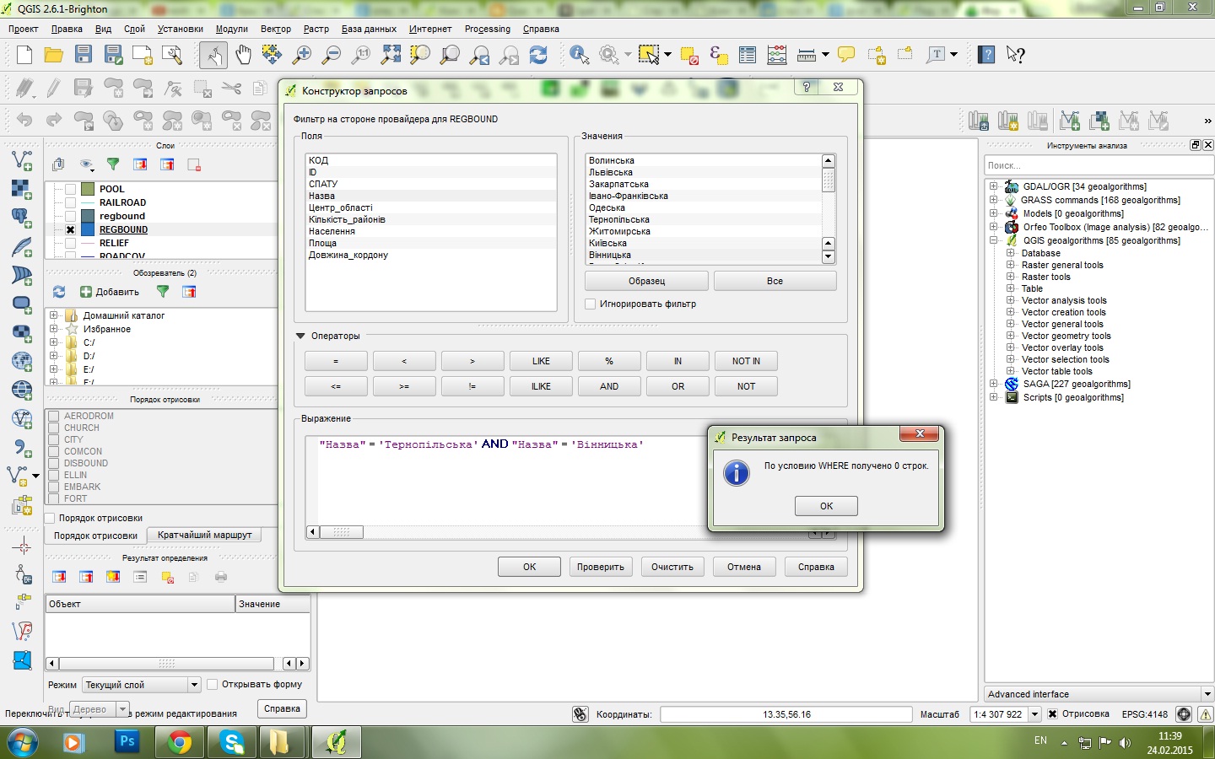Click the New Project blank page icon

pyautogui.click(x=24, y=56)
